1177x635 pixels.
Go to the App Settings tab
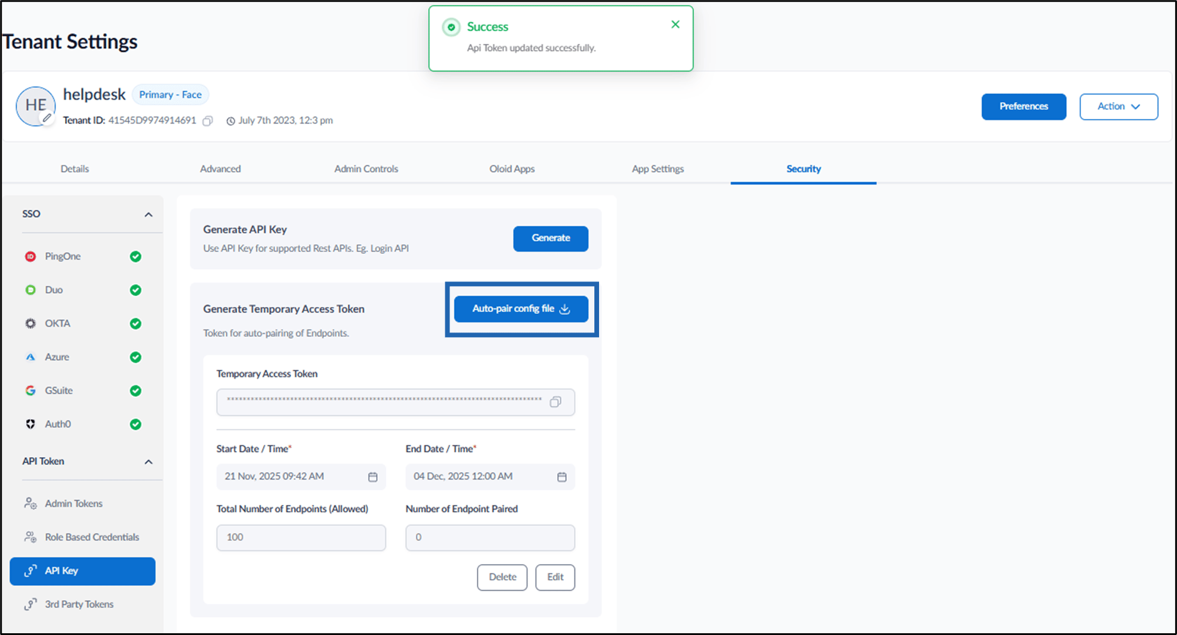point(658,169)
